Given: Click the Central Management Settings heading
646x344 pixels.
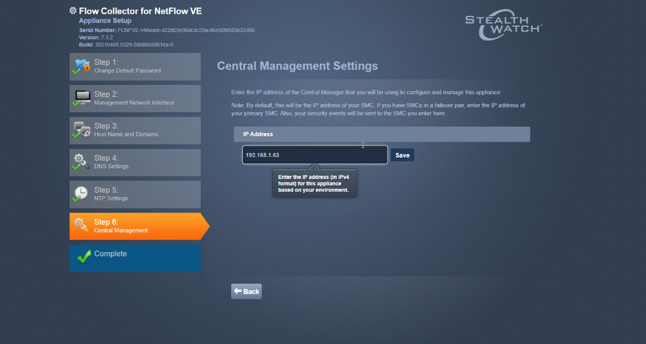Looking at the screenshot, I should [x=298, y=66].
